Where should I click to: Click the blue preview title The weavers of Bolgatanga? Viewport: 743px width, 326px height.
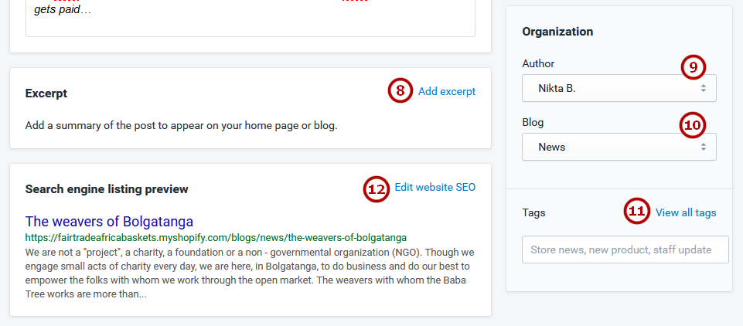(110, 222)
